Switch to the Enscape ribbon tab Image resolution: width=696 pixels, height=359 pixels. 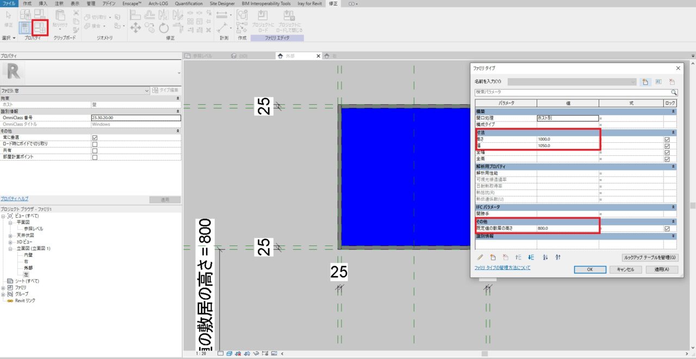point(132,3)
